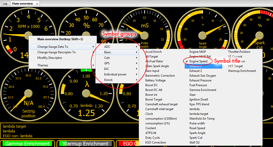Select Battery Voltage from the list
Screen dimensions: 273x147
(155, 80)
